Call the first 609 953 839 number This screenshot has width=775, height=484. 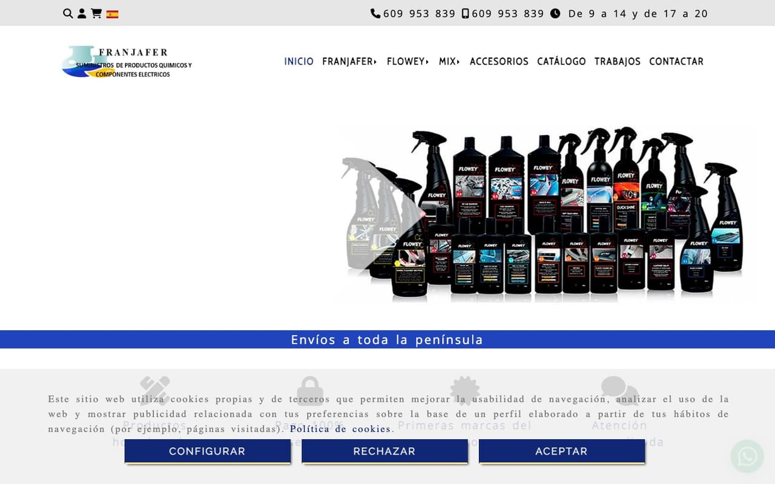coord(419,13)
